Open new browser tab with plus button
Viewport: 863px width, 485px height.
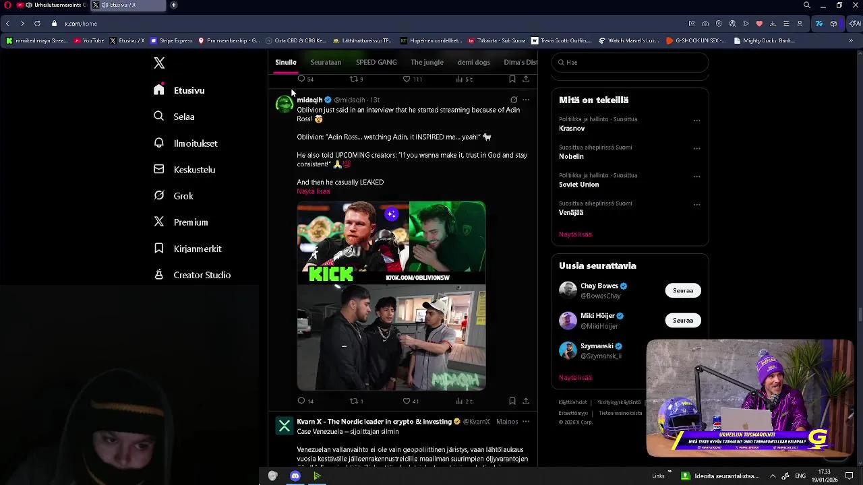point(173,5)
